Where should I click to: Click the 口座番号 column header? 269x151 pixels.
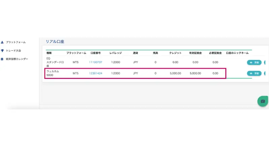click(95, 53)
